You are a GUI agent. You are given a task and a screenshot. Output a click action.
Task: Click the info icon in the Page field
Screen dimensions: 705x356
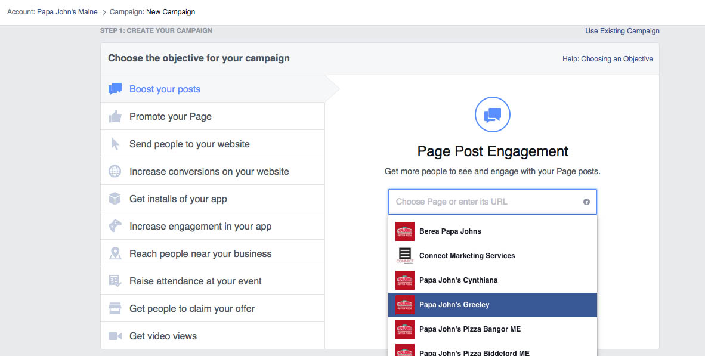[x=586, y=202]
